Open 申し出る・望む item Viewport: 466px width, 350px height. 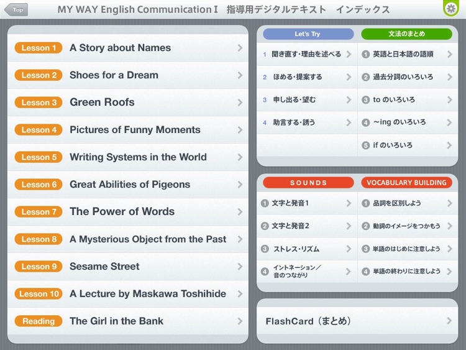click(307, 100)
